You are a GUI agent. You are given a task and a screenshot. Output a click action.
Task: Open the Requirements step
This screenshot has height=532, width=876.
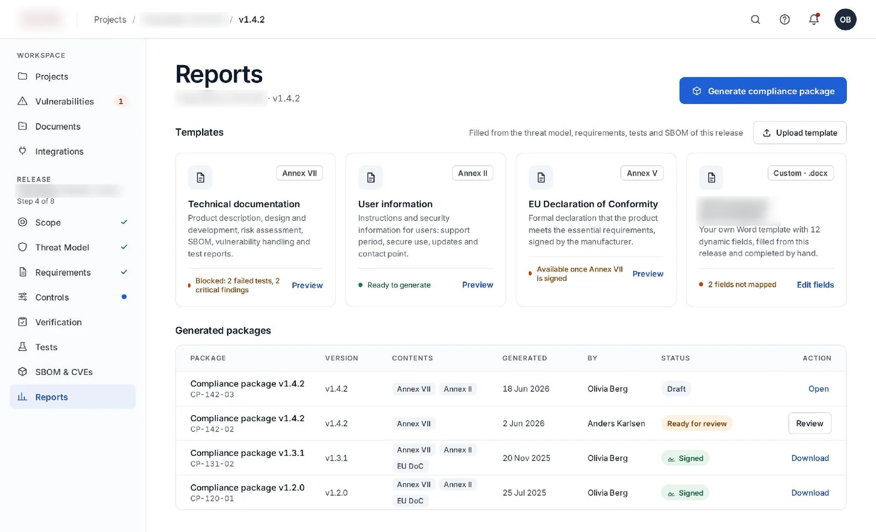[x=73, y=272]
